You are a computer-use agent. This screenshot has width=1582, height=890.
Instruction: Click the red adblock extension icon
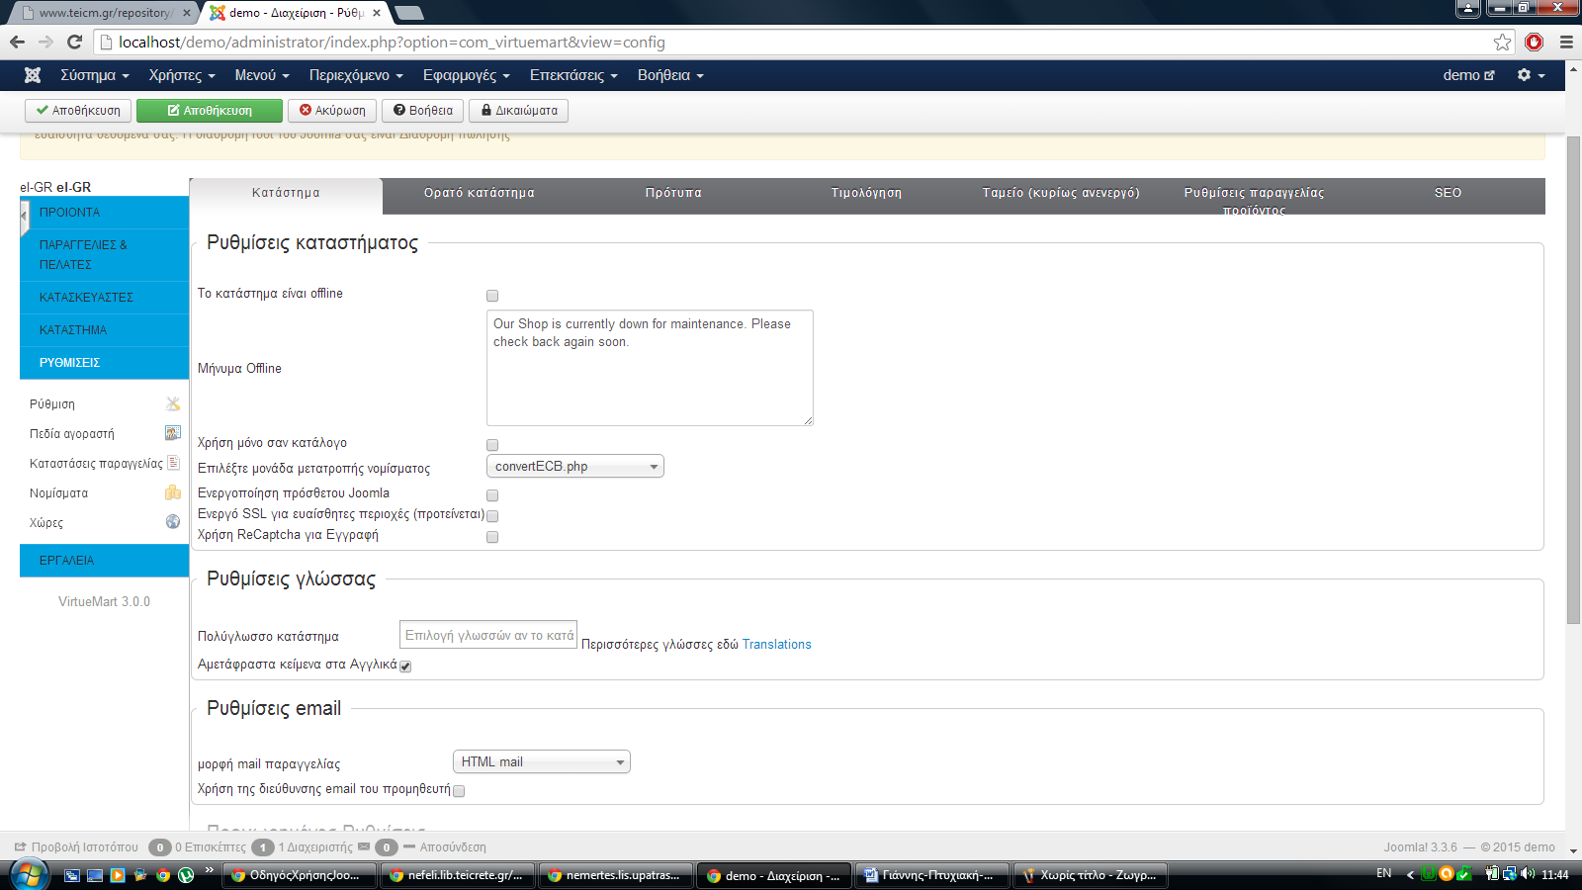coord(1535,42)
